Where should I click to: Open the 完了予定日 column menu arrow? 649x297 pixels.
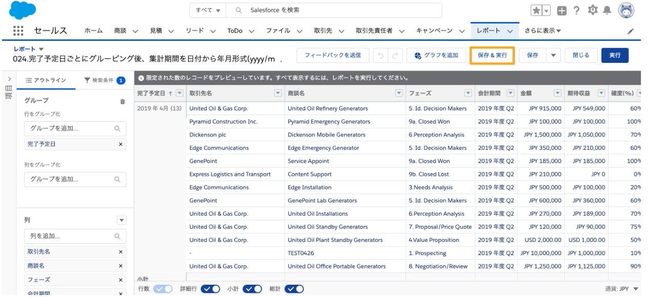click(x=179, y=93)
